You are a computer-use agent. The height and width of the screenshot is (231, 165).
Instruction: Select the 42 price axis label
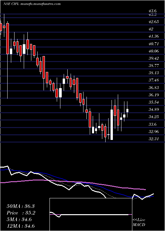151,29
